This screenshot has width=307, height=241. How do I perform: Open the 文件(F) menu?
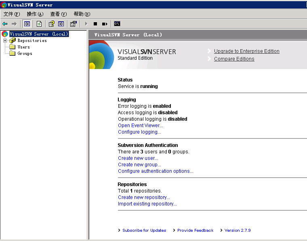point(12,14)
